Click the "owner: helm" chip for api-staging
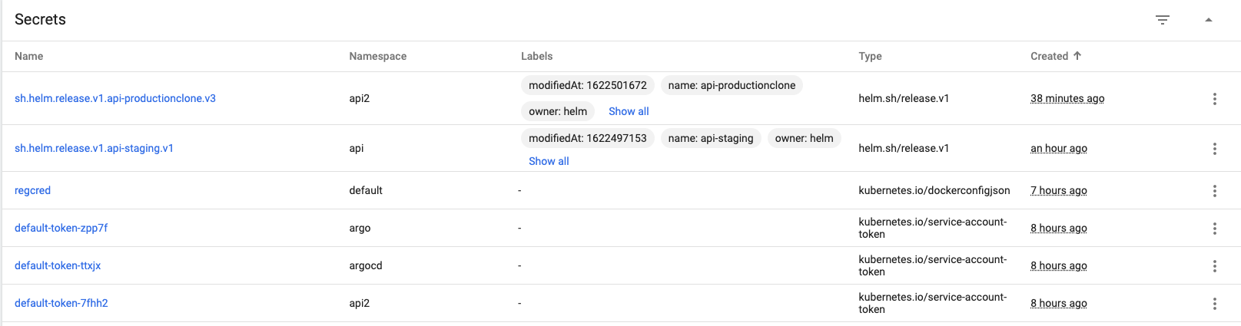The height and width of the screenshot is (326, 1241). pyautogui.click(x=804, y=138)
